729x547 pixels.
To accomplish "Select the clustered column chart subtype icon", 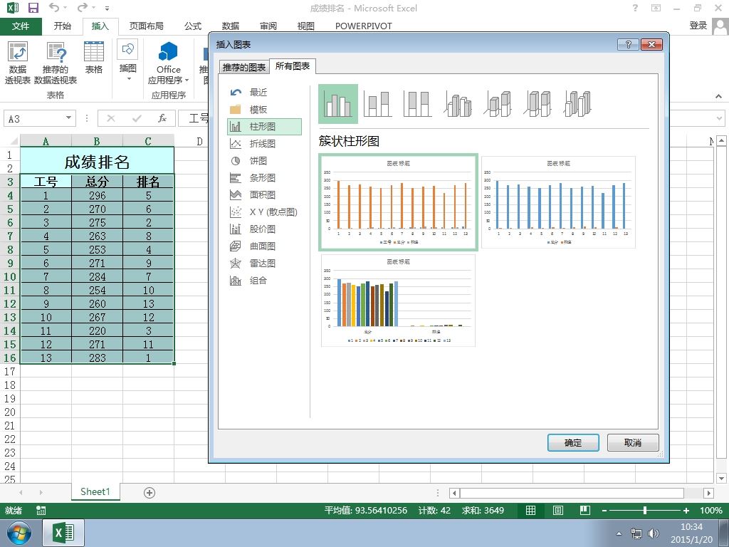I will click(x=337, y=104).
